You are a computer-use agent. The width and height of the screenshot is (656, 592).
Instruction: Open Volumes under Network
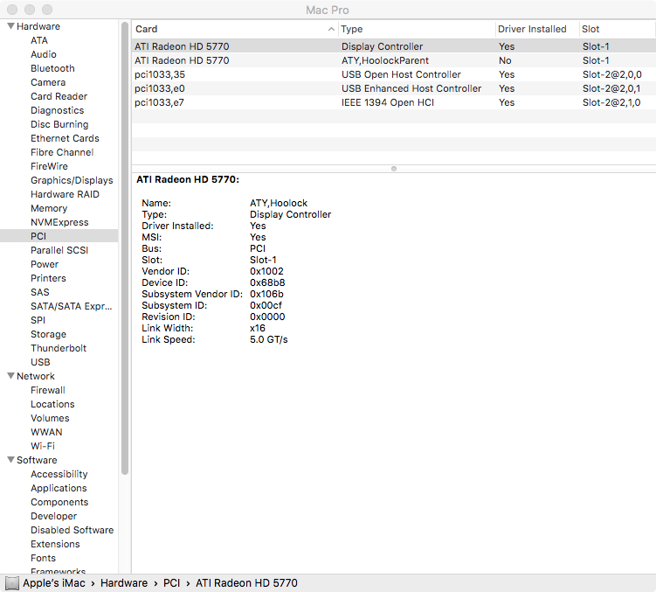50,418
